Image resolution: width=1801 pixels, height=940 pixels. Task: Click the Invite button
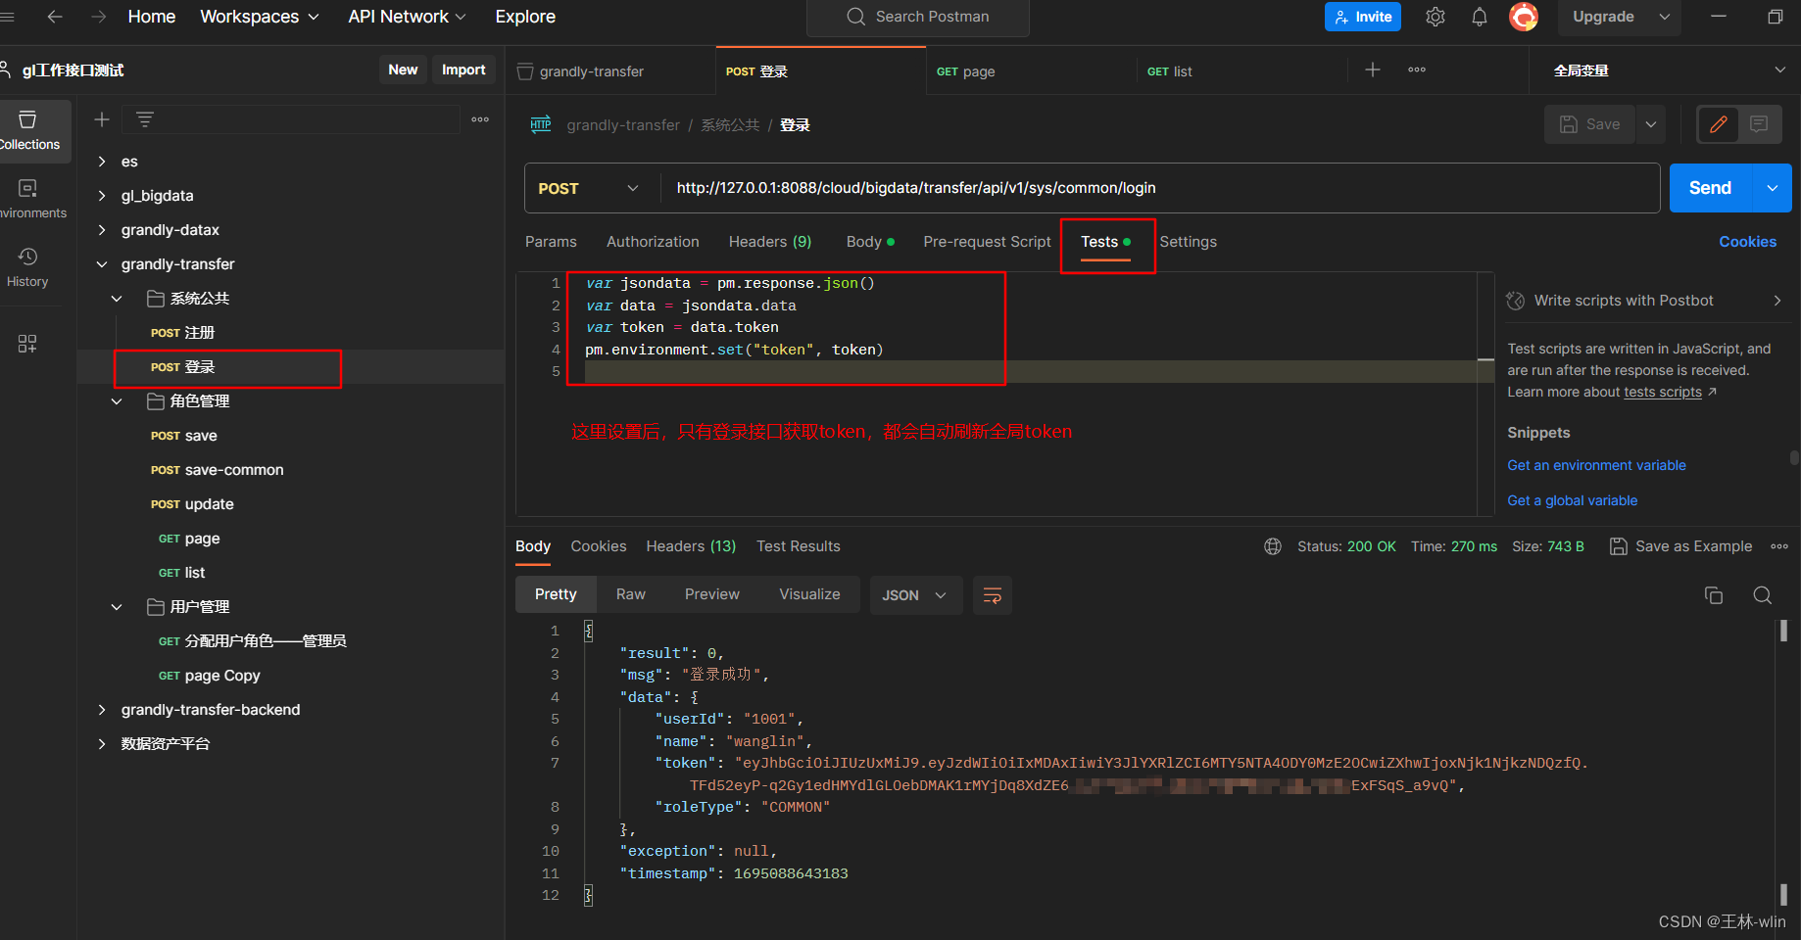(1363, 17)
